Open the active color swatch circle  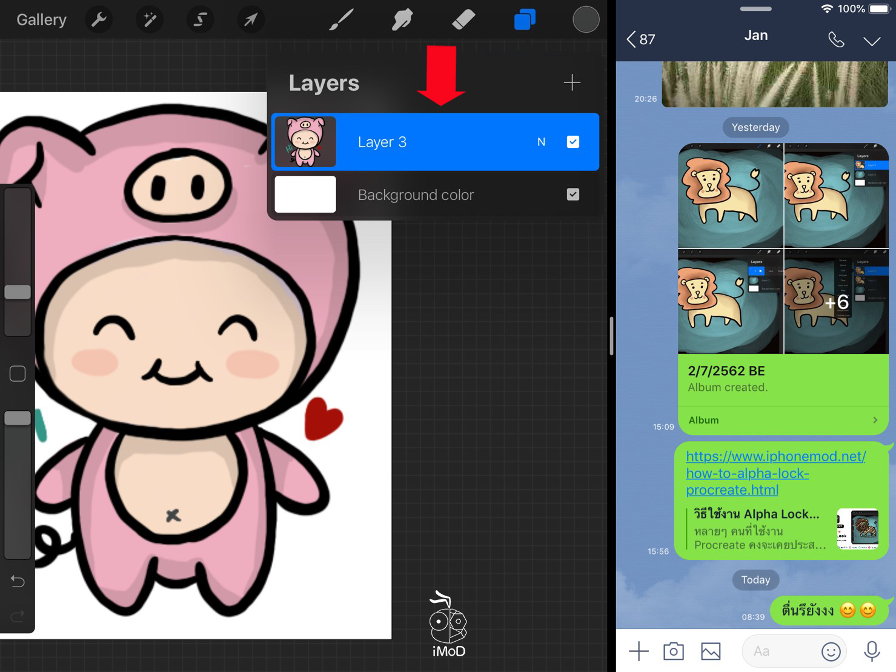click(x=585, y=20)
